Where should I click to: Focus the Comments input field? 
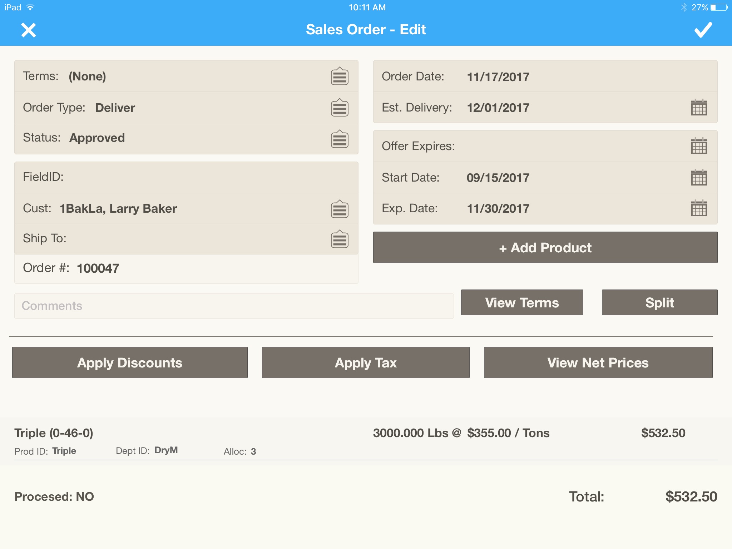[x=234, y=306]
